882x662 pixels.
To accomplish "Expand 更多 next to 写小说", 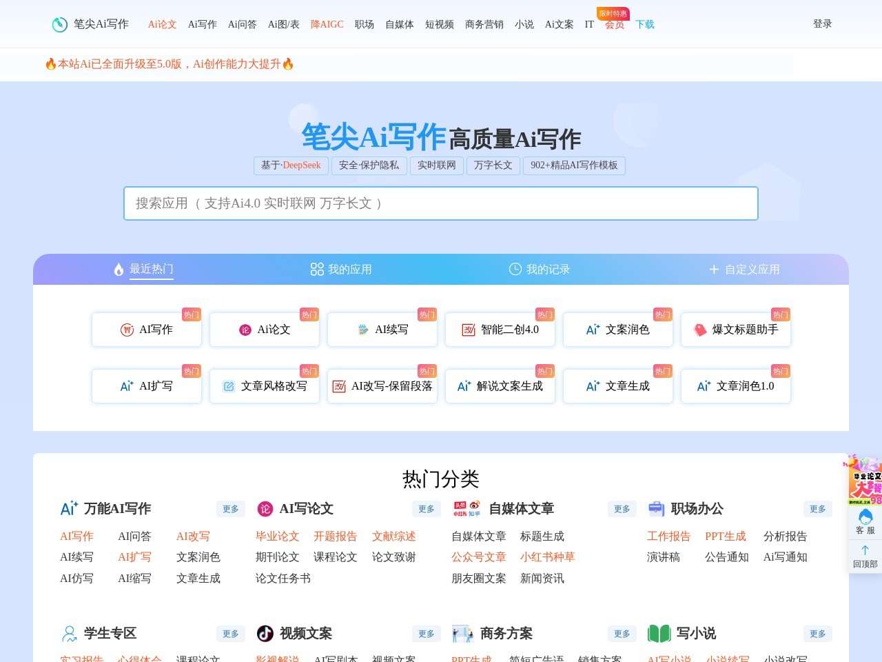I will 817,634.
